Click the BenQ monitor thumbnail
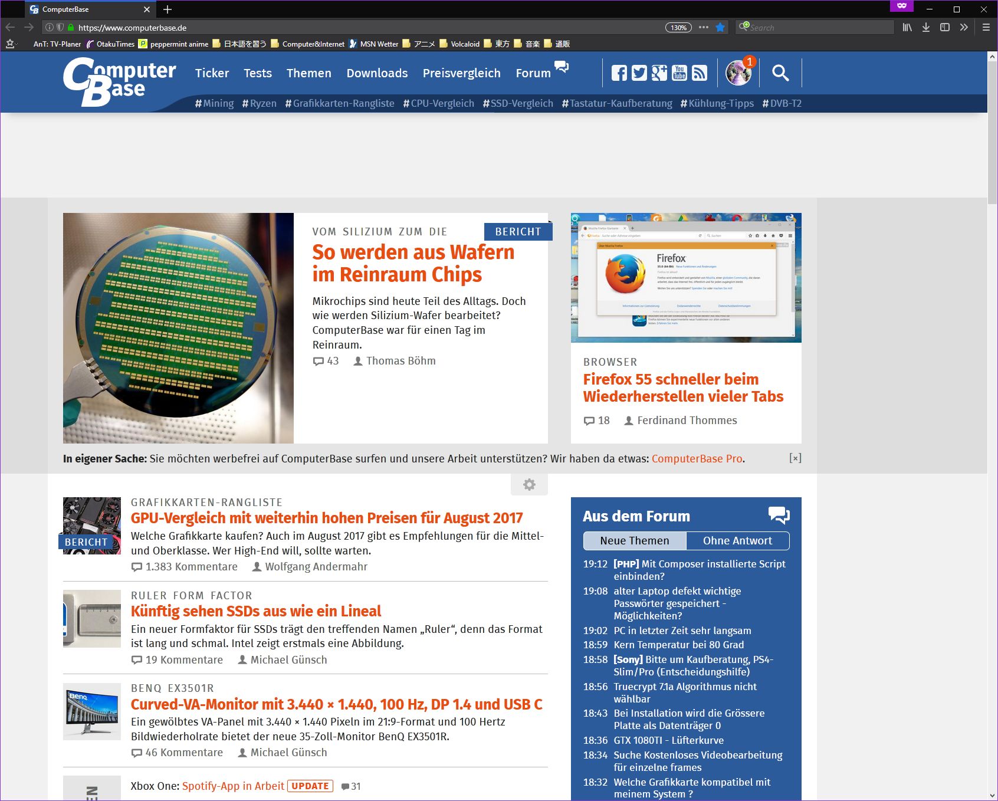This screenshot has height=801, width=998. [92, 711]
